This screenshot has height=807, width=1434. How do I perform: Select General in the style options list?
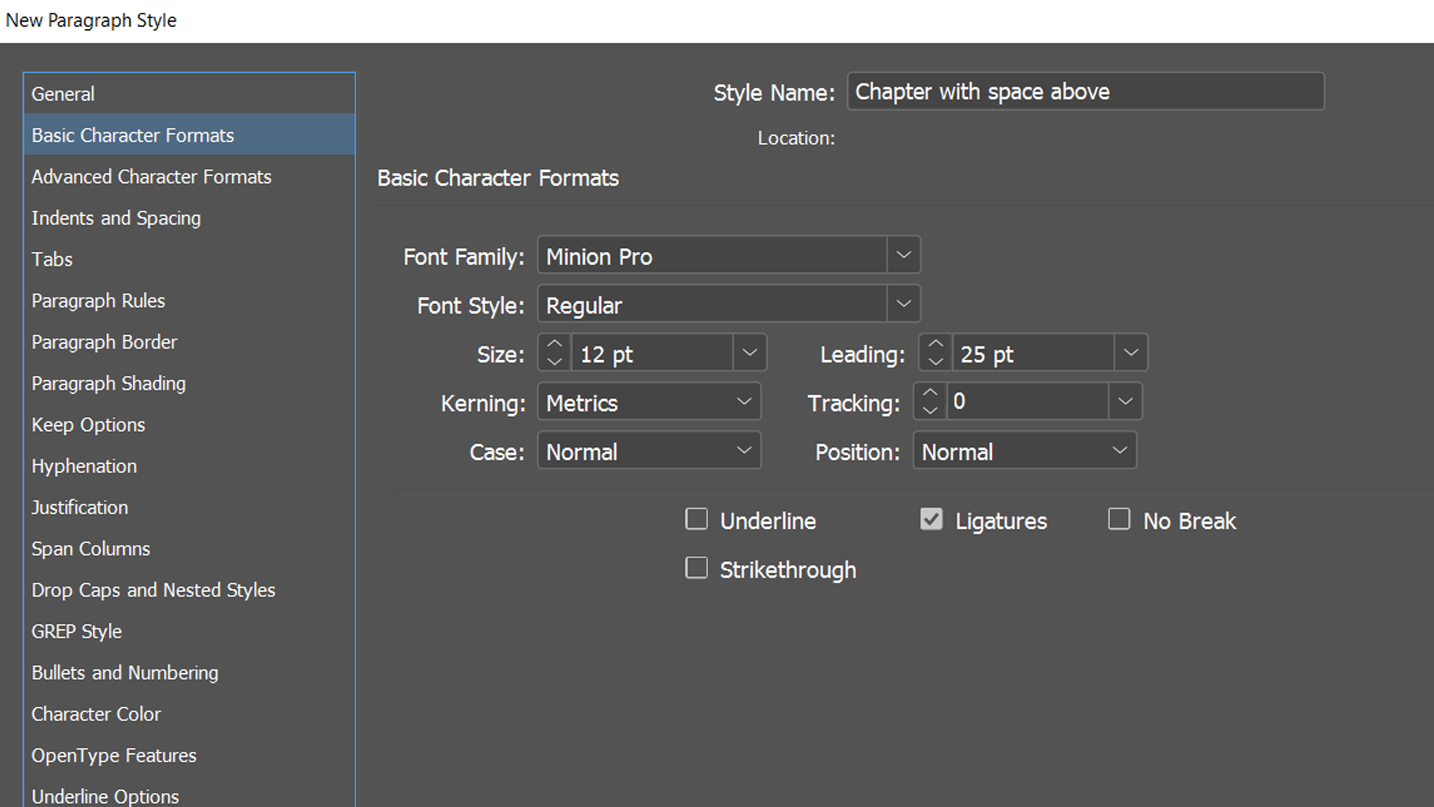pos(63,93)
